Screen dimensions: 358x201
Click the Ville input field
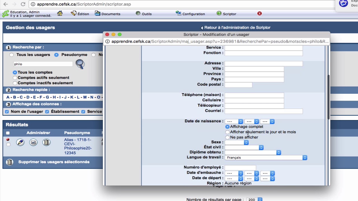point(254,69)
